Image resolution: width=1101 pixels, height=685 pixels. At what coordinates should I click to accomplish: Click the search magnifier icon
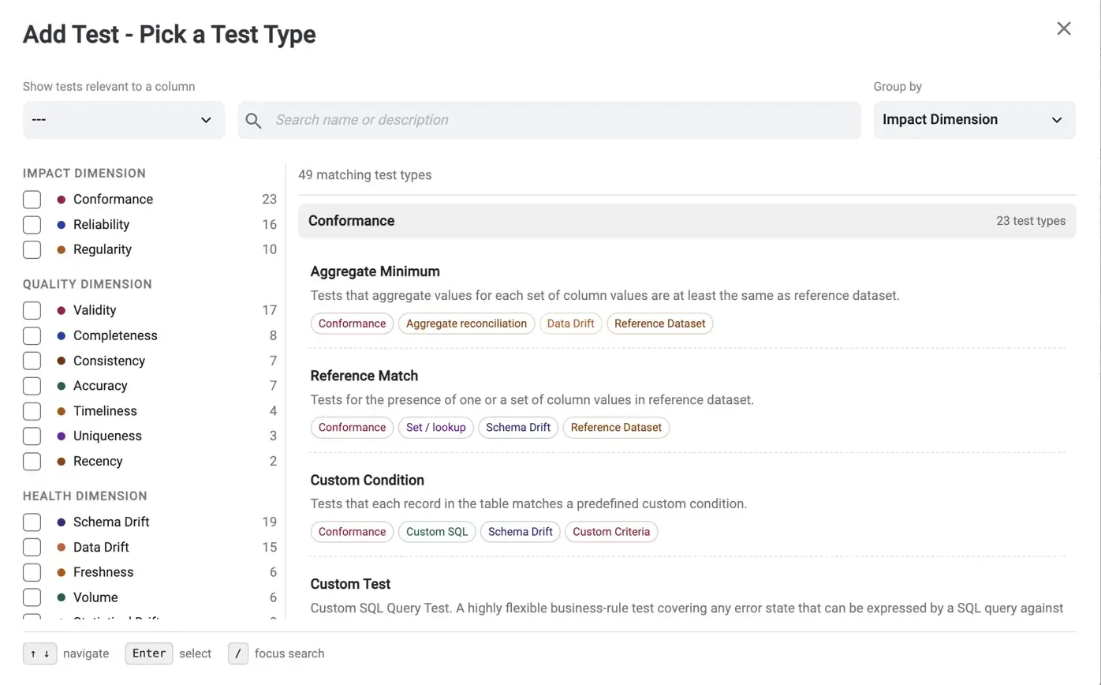[253, 120]
